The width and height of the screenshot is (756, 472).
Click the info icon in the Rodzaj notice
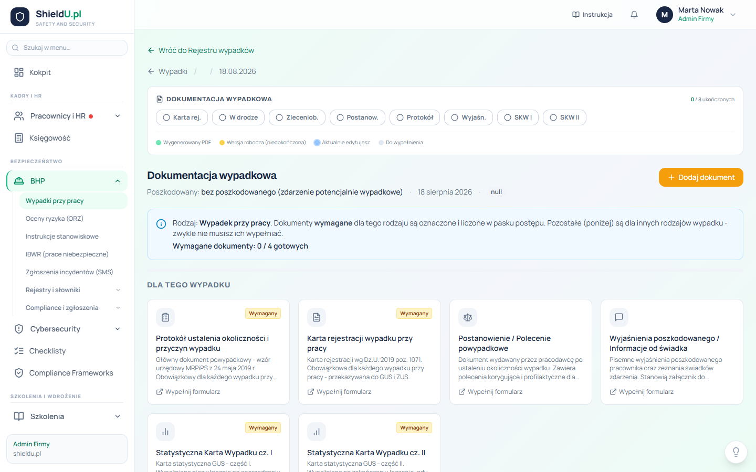click(x=161, y=224)
